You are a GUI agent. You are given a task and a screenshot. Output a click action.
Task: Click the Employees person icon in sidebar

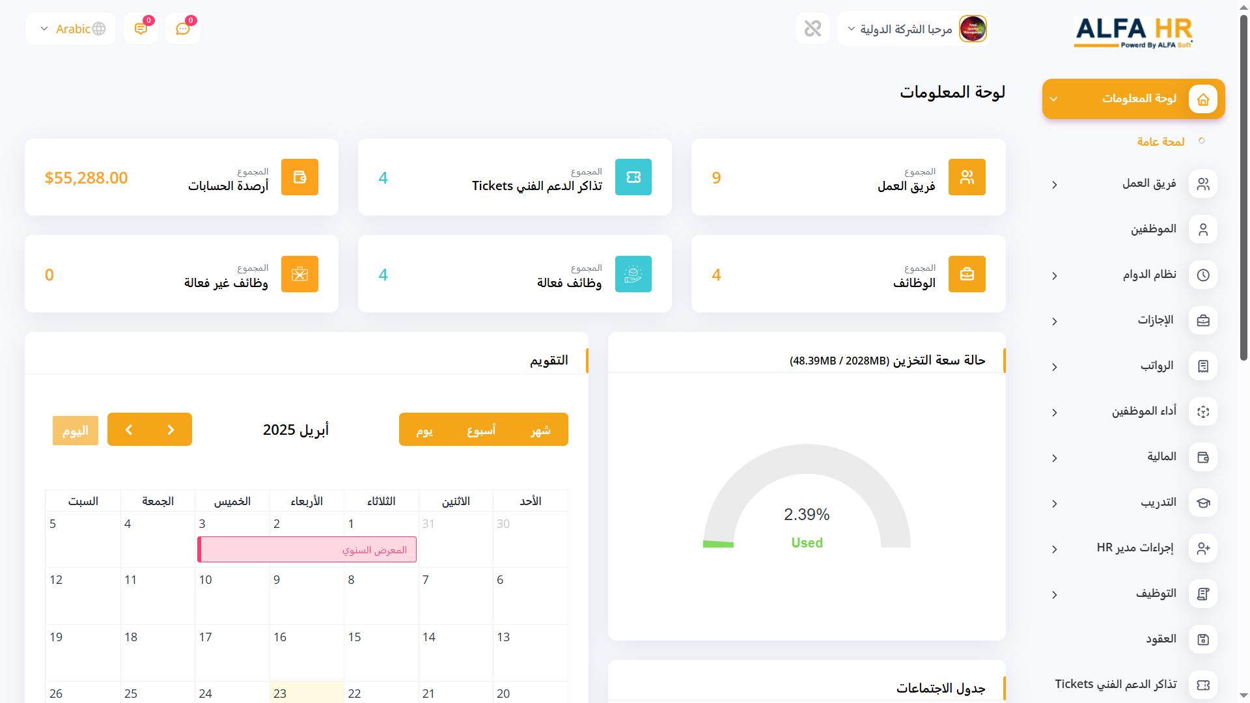coord(1202,229)
